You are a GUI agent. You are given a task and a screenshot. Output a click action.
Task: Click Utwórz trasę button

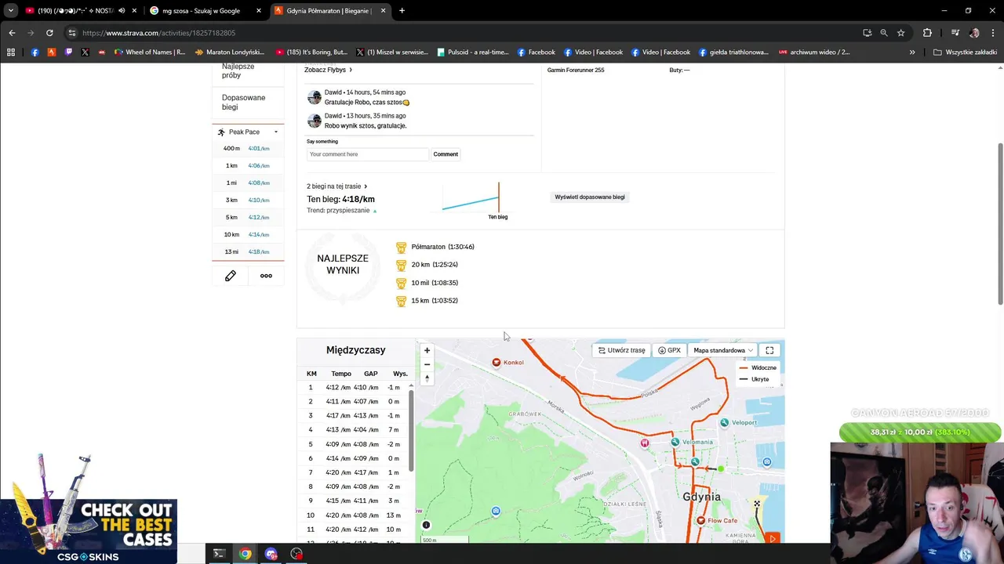click(621, 350)
